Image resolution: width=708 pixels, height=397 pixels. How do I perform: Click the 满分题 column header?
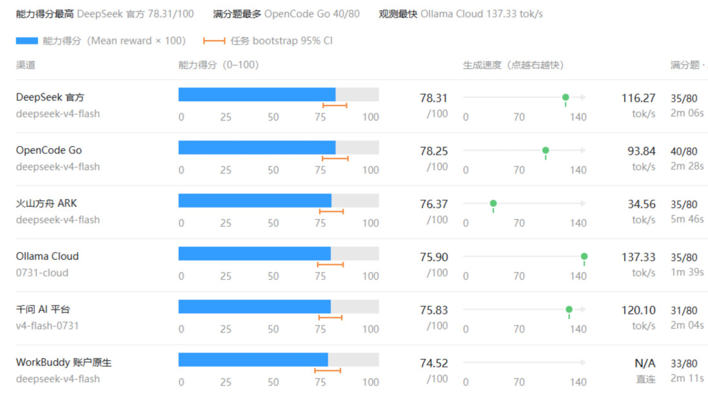688,65
